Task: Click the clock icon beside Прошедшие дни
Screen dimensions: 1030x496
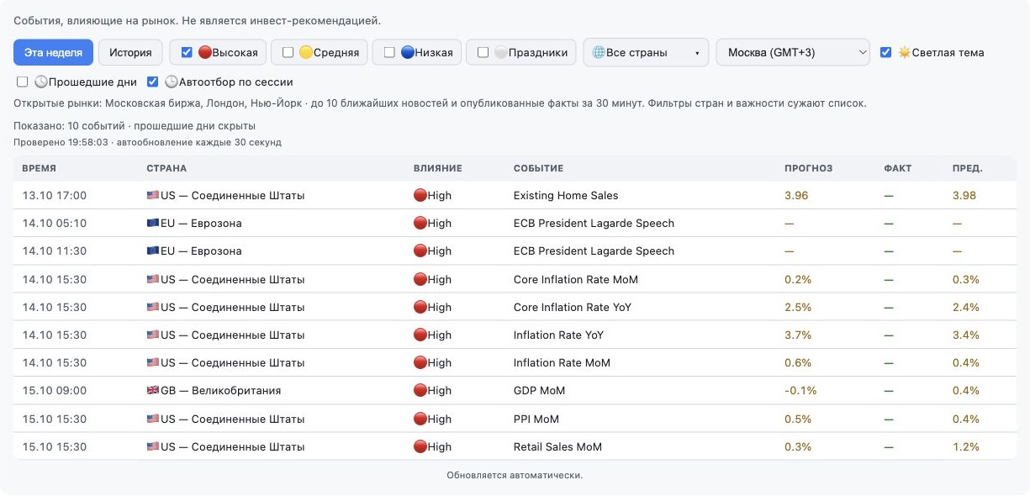Action: coord(40,82)
